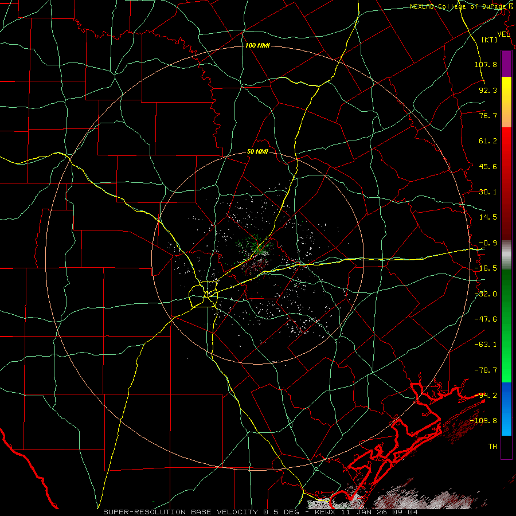Select the 14.5 legend value
This screenshot has height=516, width=516.
(487, 217)
